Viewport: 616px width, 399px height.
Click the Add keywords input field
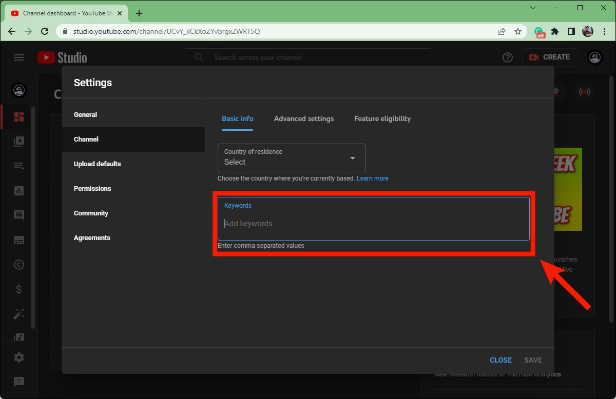(373, 224)
